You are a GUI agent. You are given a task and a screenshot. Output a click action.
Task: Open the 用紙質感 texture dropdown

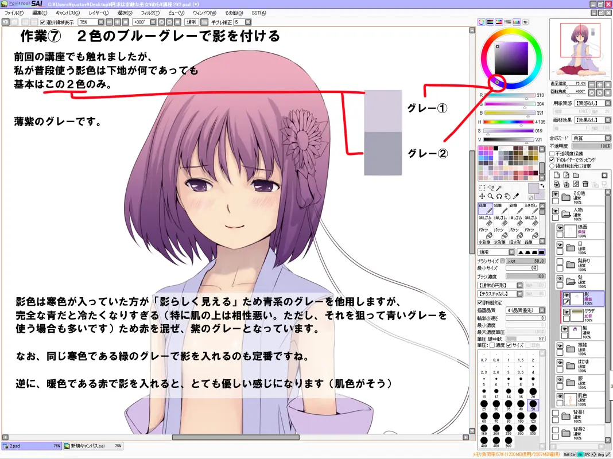(x=592, y=103)
